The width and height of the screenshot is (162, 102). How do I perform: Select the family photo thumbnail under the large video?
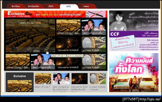pos(43,62)
